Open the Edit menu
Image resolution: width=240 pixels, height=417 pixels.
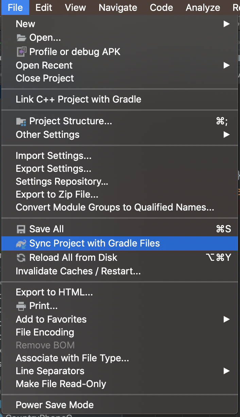[x=44, y=7]
